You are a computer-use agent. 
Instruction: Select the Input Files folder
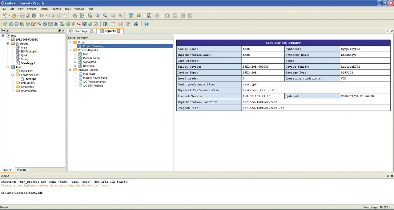pyautogui.click(x=27, y=71)
